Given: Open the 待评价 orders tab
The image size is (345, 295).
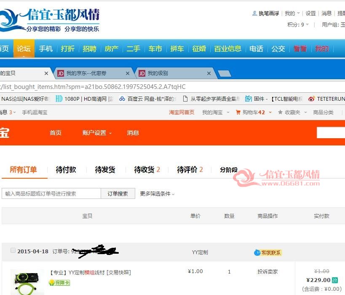Looking at the screenshot, I should pyautogui.click(x=190, y=170).
